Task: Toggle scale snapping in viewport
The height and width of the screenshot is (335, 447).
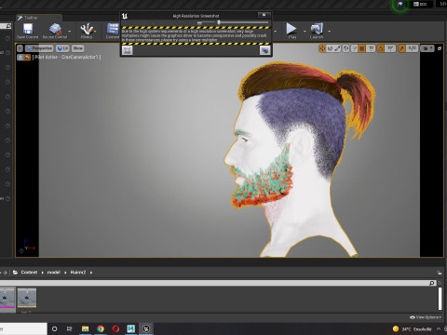Action: click(401, 48)
